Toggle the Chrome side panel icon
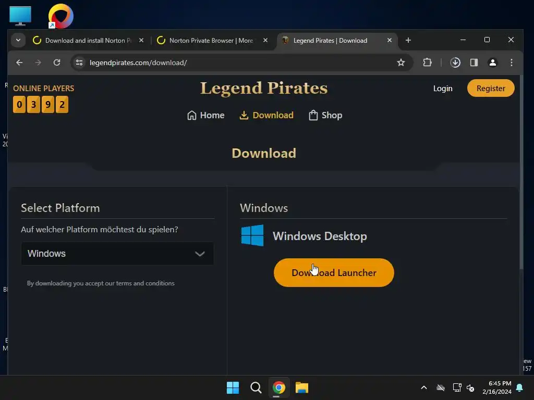The height and width of the screenshot is (400, 534). pyautogui.click(x=474, y=63)
